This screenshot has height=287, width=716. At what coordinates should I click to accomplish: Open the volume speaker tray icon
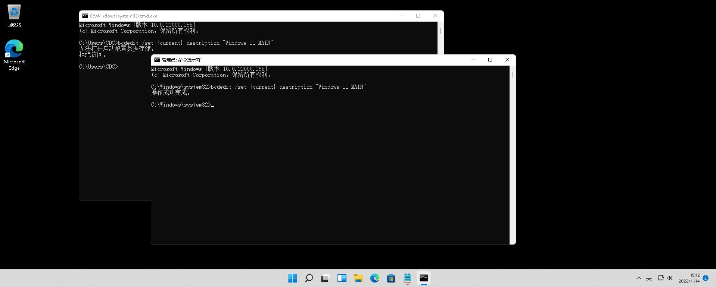click(x=670, y=278)
